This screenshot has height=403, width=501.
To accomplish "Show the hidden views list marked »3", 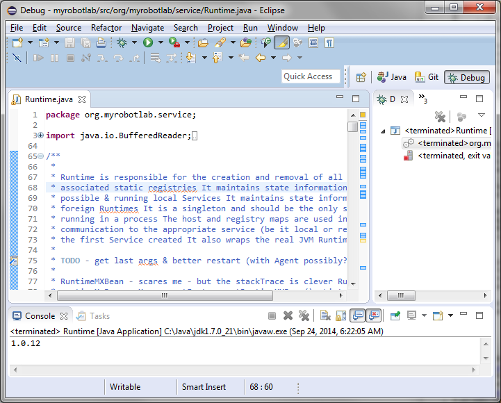I will pyautogui.click(x=422, y=99).
